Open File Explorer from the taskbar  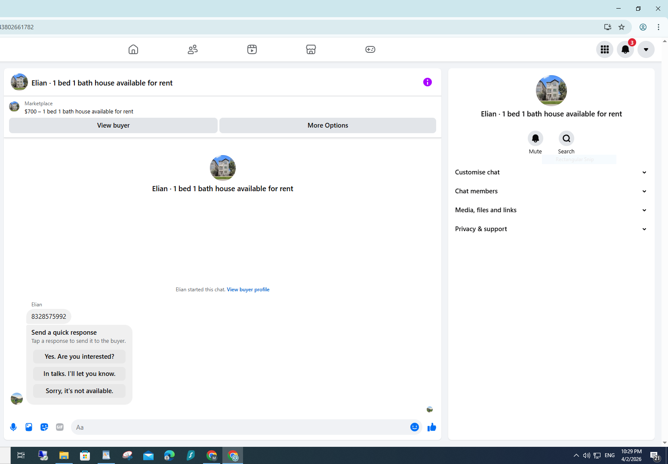[64, 455]
